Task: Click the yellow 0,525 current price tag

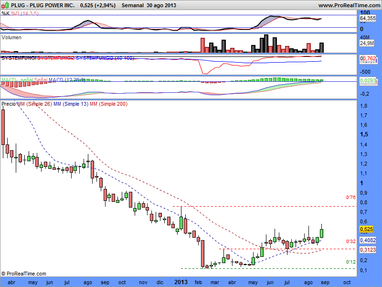Action: pos(366,229)
